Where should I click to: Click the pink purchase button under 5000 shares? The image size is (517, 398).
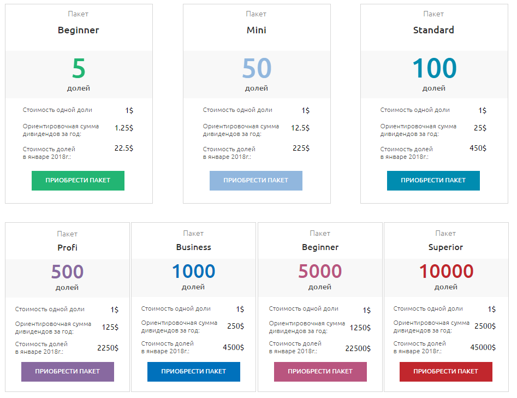320,371
